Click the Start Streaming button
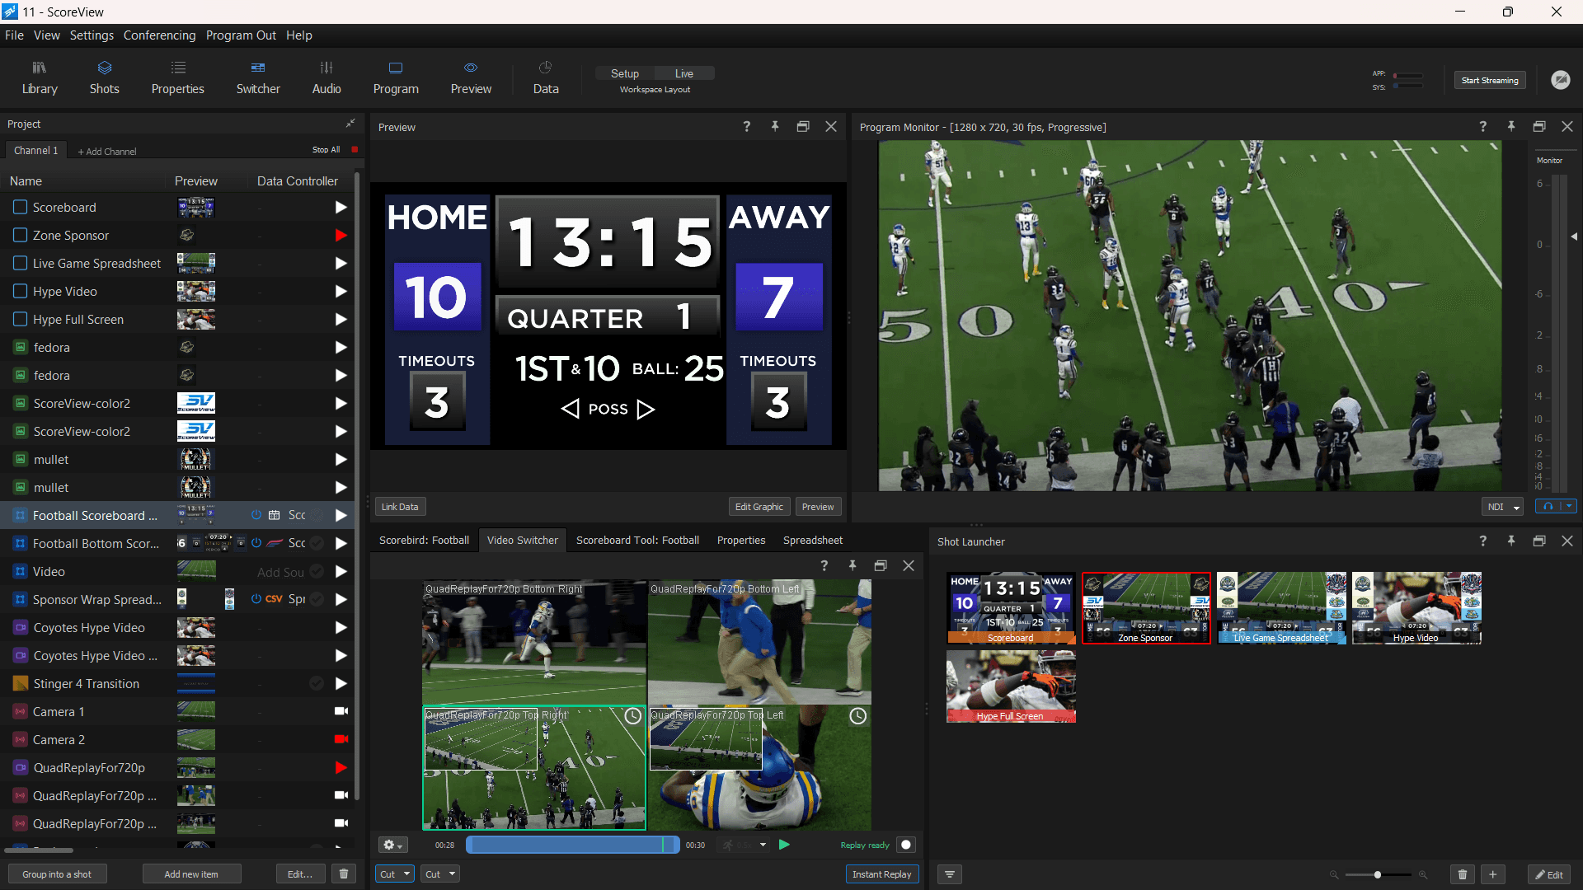Screen dimensions: 1583x890 click(x=1489, y=80)
